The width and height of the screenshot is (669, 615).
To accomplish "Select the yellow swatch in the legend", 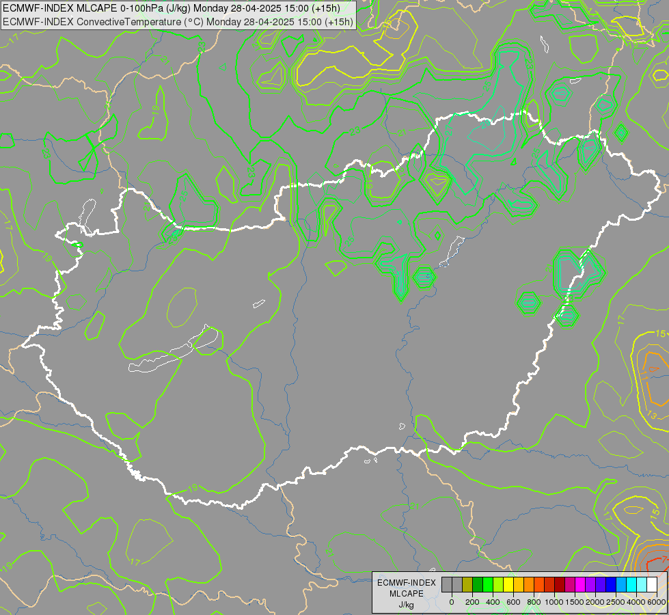I will point(508,584).
